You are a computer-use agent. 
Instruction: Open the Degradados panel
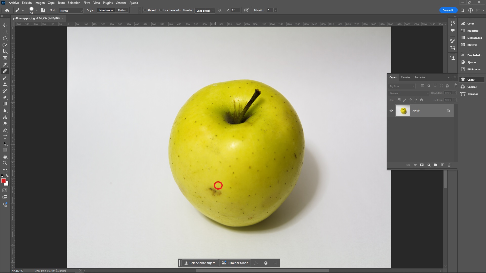[472, 38]
